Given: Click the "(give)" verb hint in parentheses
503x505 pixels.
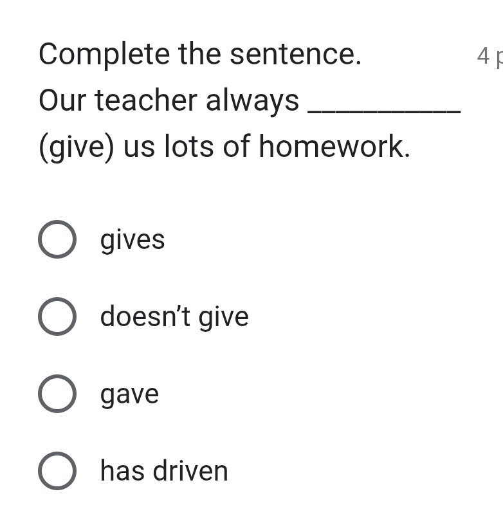Looking at the screenshot, I should click(77, 147).
